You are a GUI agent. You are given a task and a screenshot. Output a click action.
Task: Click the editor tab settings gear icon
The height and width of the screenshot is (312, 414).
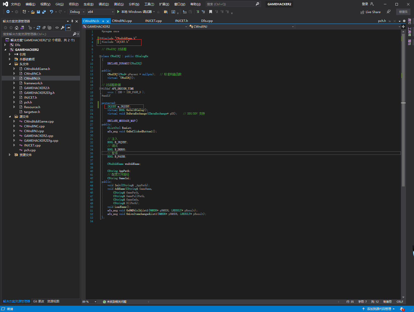(x=404, y=21)
